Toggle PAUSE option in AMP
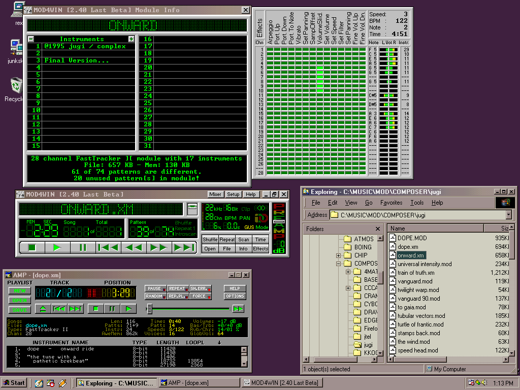520x390 pixels. click(155, 288)
